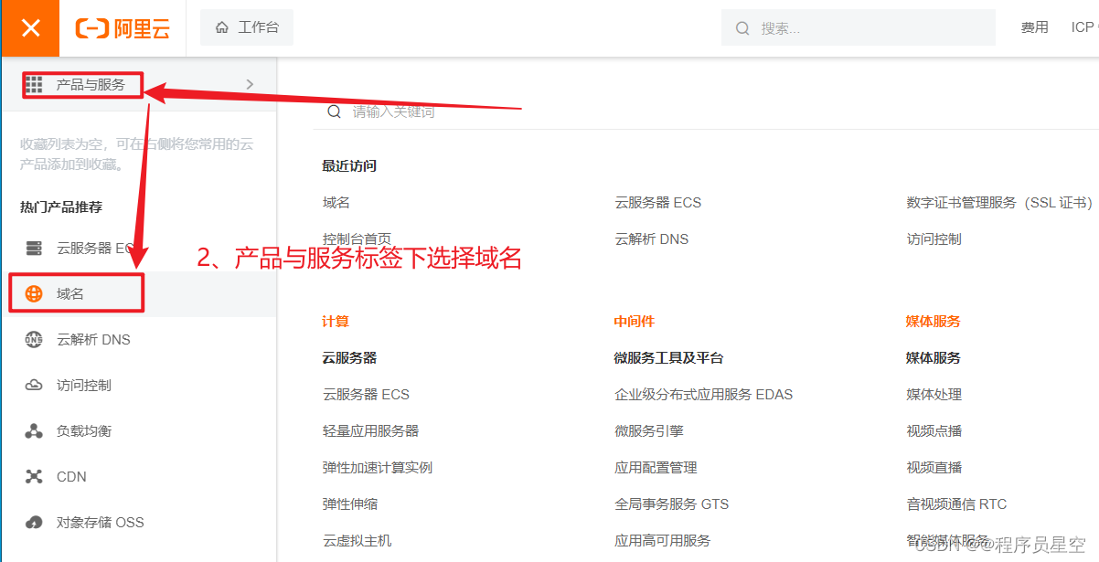Jump to the 计算 category heading
The width and height of the screenshot is (1099, 562).
pos(336,321)
